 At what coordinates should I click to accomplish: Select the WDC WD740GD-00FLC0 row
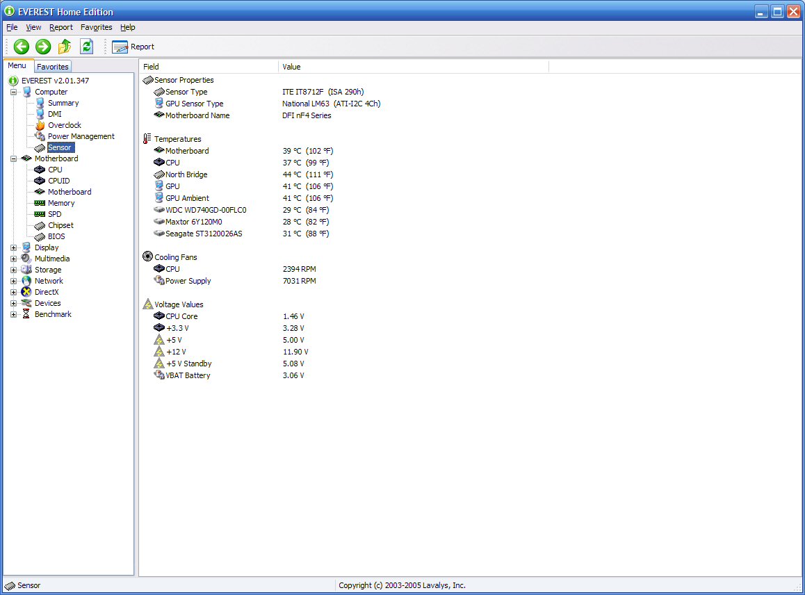pyautogui.click(x=241, y=210)
